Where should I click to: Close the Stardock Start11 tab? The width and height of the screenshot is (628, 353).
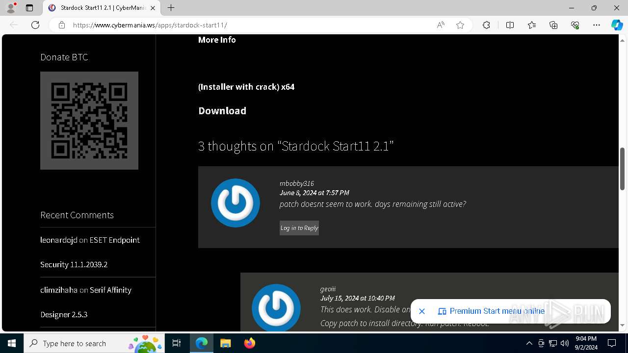153,8
